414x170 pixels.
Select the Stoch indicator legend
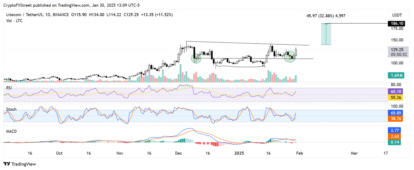pyautogui.click(x=11, y=109)
